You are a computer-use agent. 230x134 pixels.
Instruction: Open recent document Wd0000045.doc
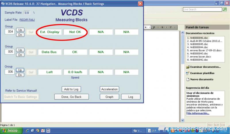[x=198, y=44]
